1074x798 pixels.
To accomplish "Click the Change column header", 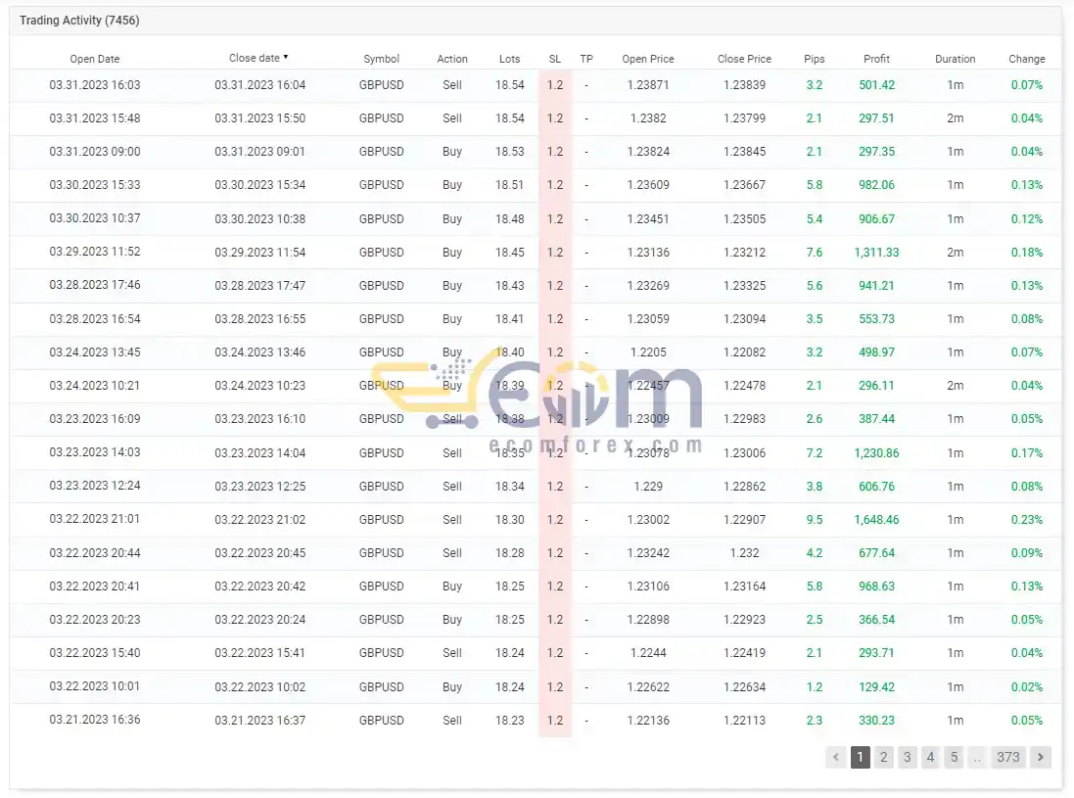I will pos(1027,59).
